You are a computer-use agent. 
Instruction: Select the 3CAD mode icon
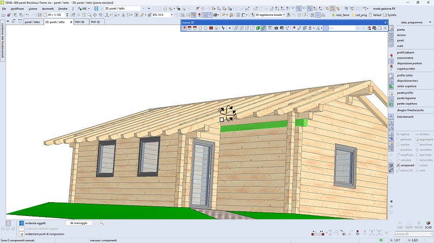click(427, 227)
